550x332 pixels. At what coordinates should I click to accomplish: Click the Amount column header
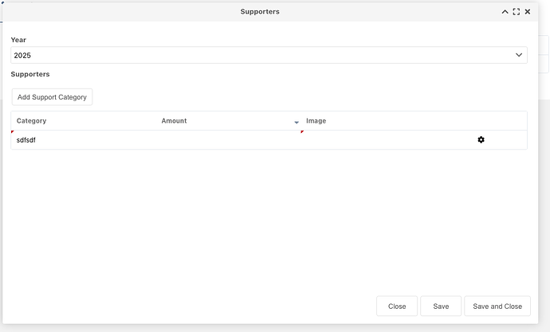click(174, 121)
